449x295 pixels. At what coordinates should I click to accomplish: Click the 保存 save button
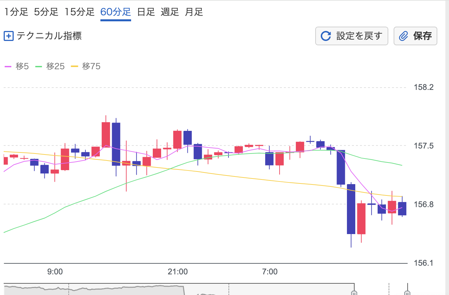coord(415,36)
